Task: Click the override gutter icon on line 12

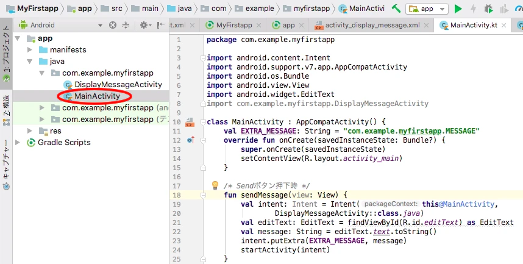Action: (x=191, y=140)
